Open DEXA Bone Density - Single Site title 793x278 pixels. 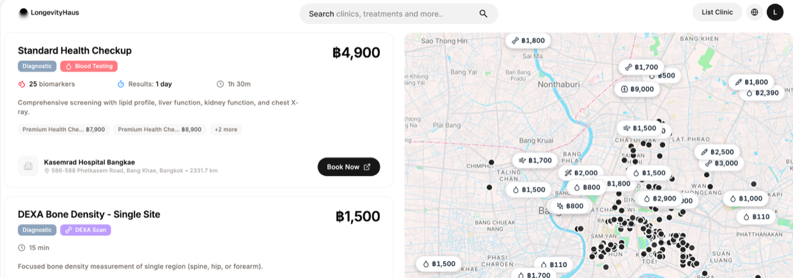[x=89, y=214]
